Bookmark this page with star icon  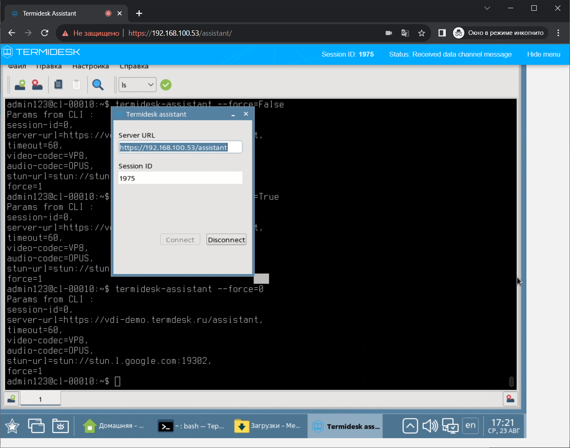coord(421,33)
